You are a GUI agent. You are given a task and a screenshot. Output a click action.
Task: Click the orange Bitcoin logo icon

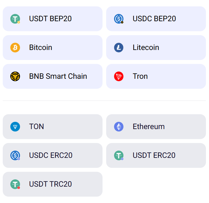pyautogui.click(x=15, y=48)
